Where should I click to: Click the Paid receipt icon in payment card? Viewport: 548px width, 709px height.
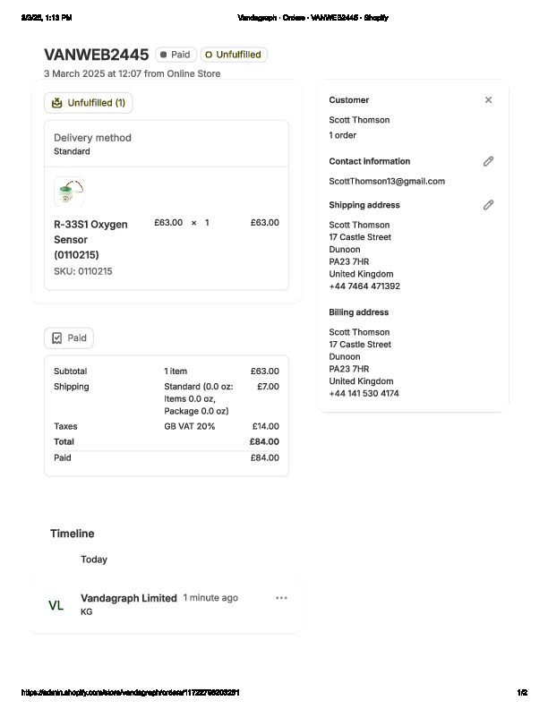pos(57,338)
